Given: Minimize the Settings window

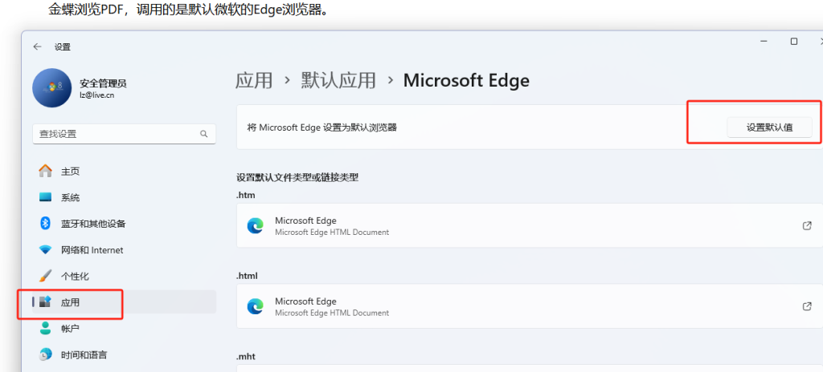Looking at the screenshot, I should point(764,42).
